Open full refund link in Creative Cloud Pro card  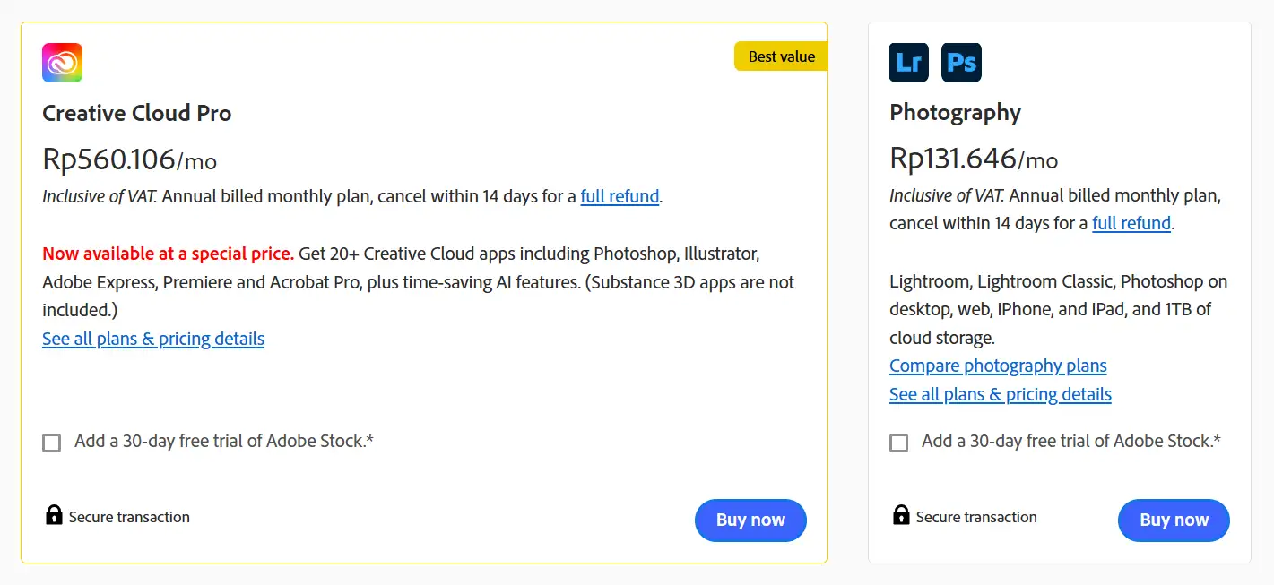click(x=620, y=196)
